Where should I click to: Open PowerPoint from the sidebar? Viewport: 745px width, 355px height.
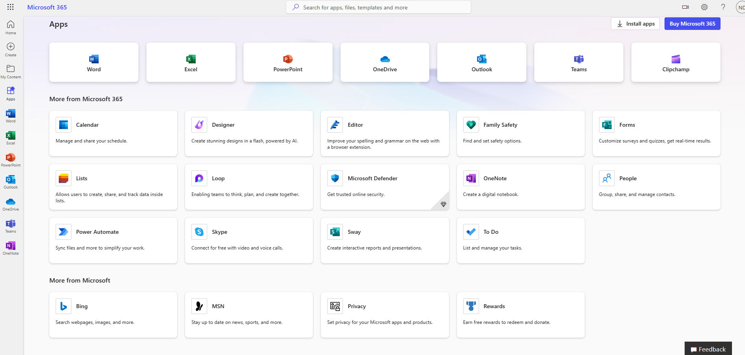pyautogui.click(x=11, y=160)
